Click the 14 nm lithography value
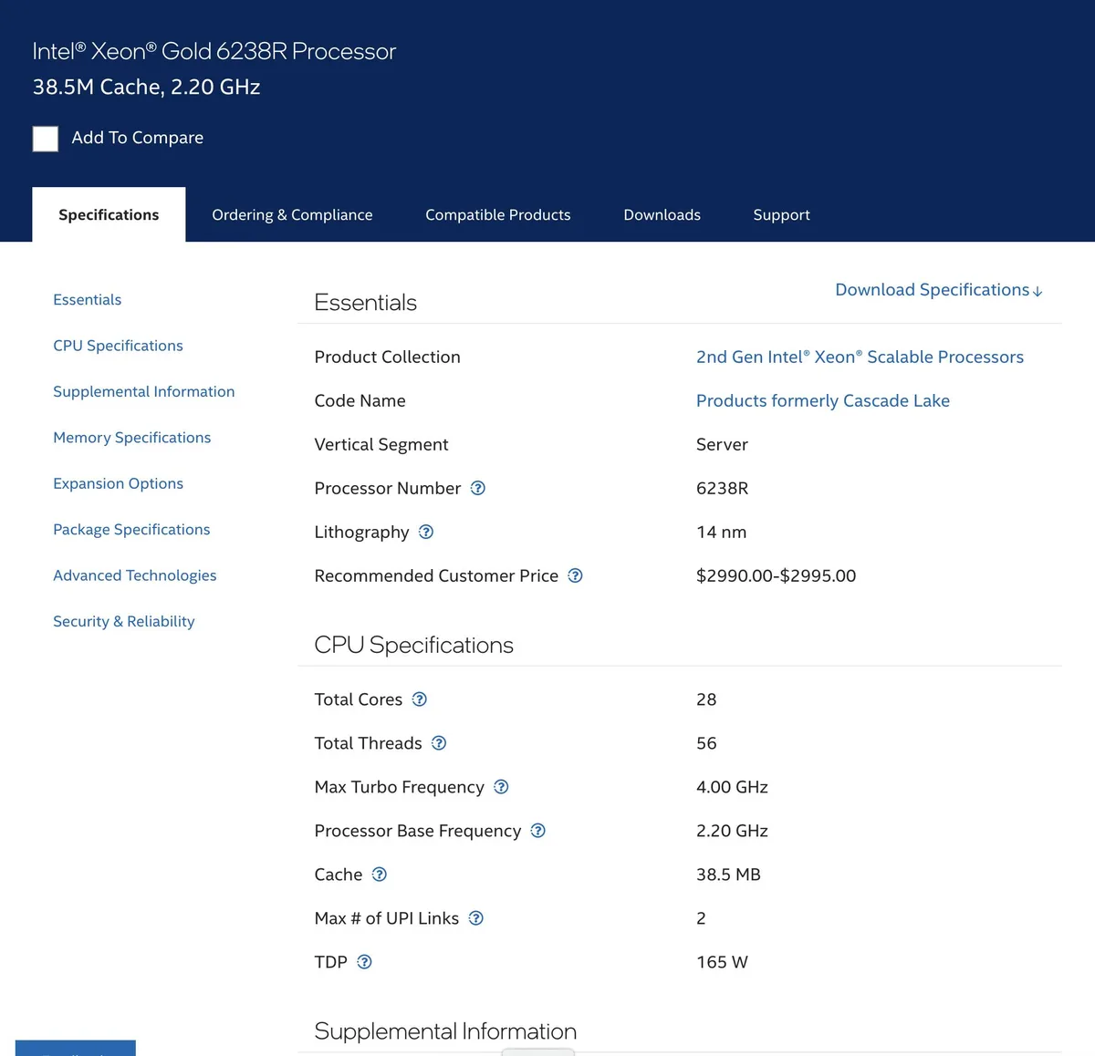Image resolution: width=1095 pixels, height=1056 pixels. [721, 532]
